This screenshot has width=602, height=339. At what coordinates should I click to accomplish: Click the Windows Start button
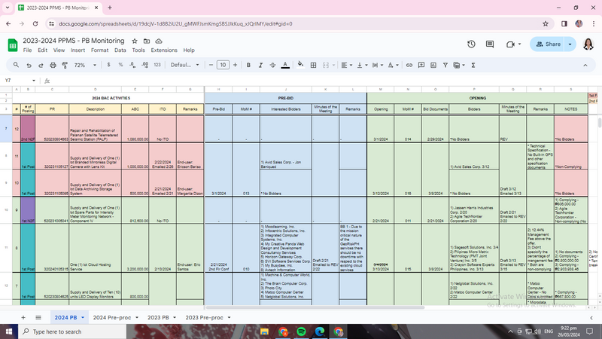[8, 331]
